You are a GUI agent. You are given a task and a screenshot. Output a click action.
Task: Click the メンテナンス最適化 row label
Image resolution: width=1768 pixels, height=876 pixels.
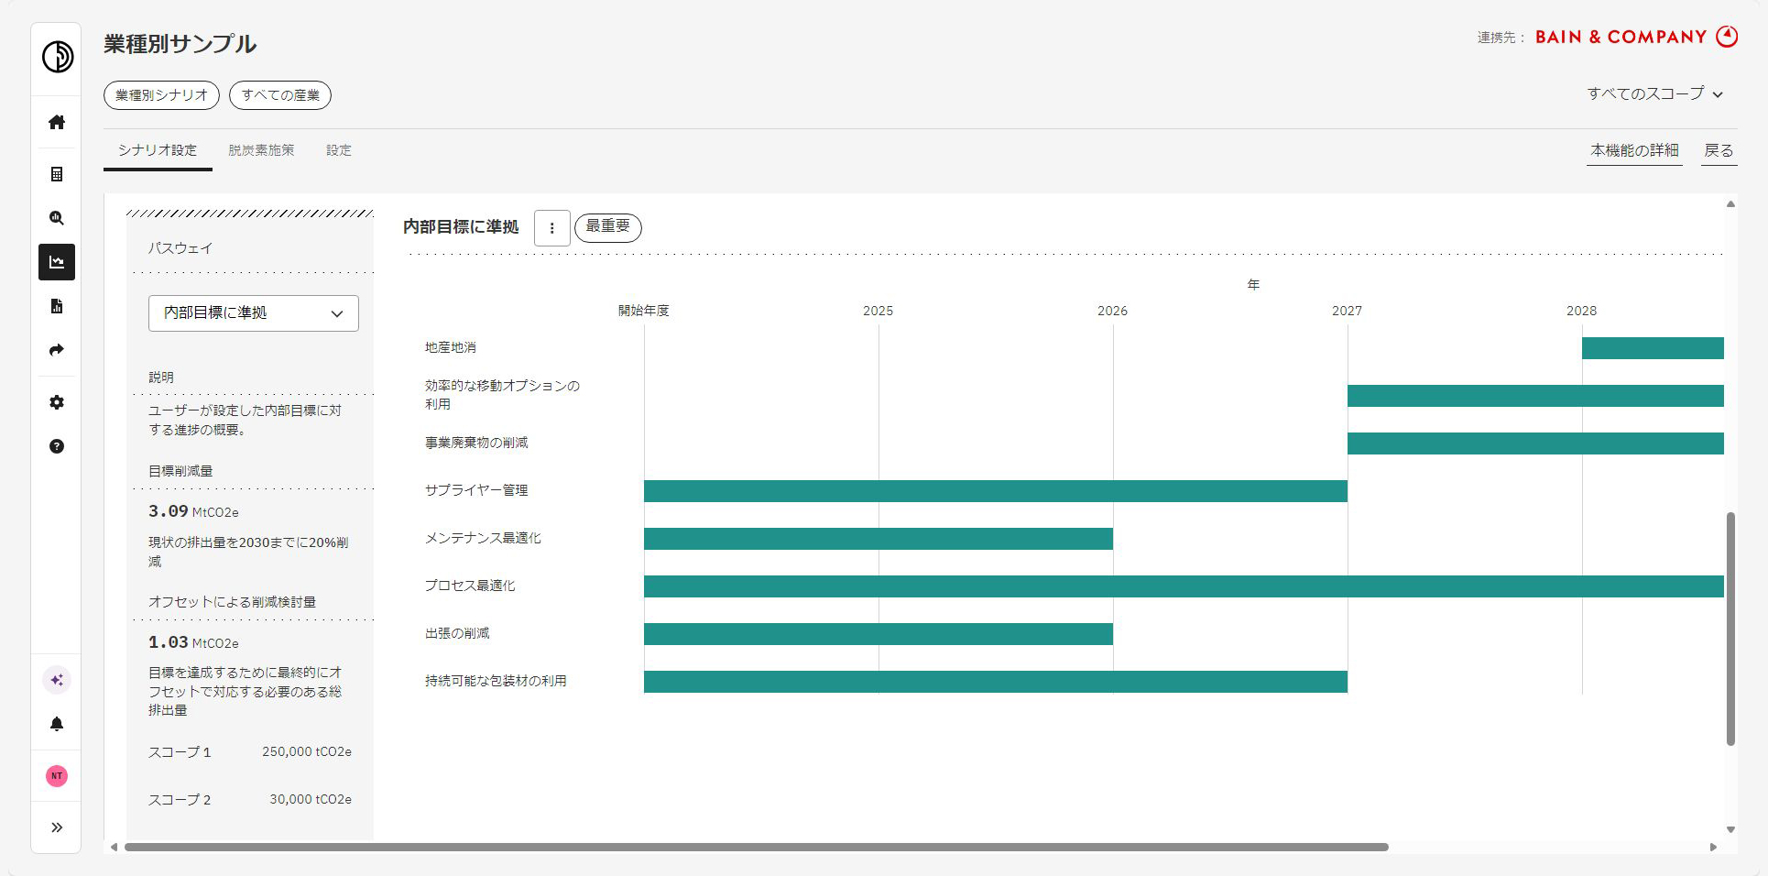[483, 539]
